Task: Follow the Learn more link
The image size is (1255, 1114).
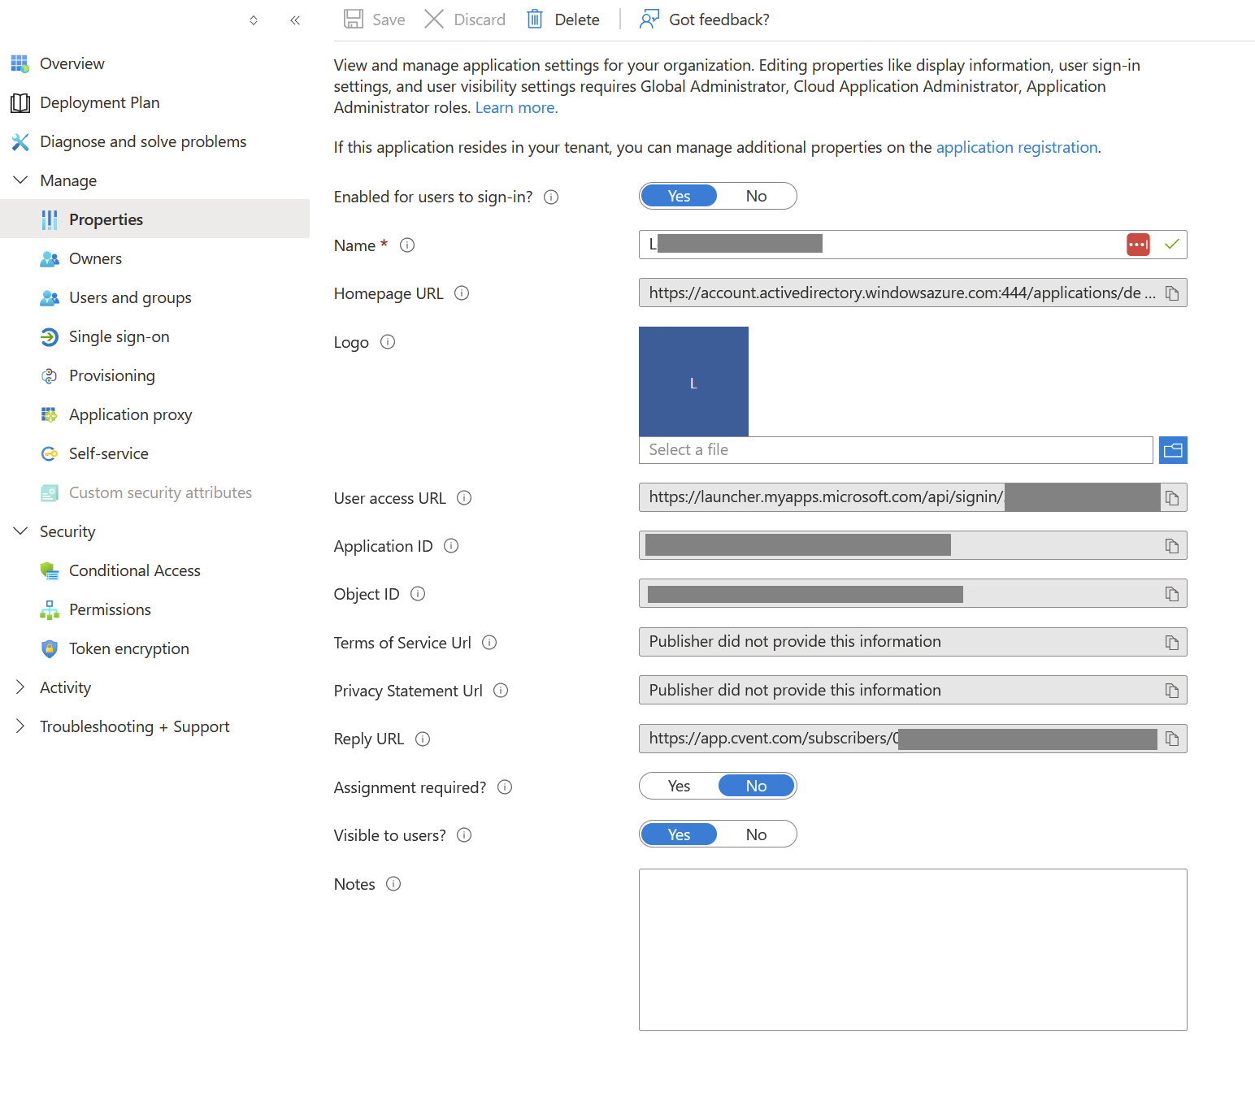Action: click(x=516, y=107)
